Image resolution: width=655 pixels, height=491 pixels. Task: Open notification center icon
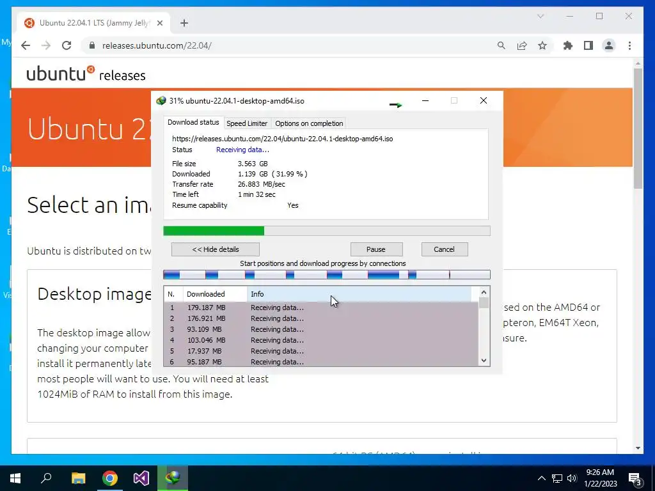(x=635, y=478)
